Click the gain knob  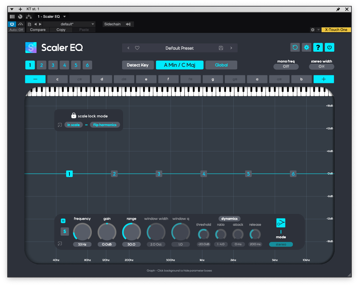coord(107,232)
